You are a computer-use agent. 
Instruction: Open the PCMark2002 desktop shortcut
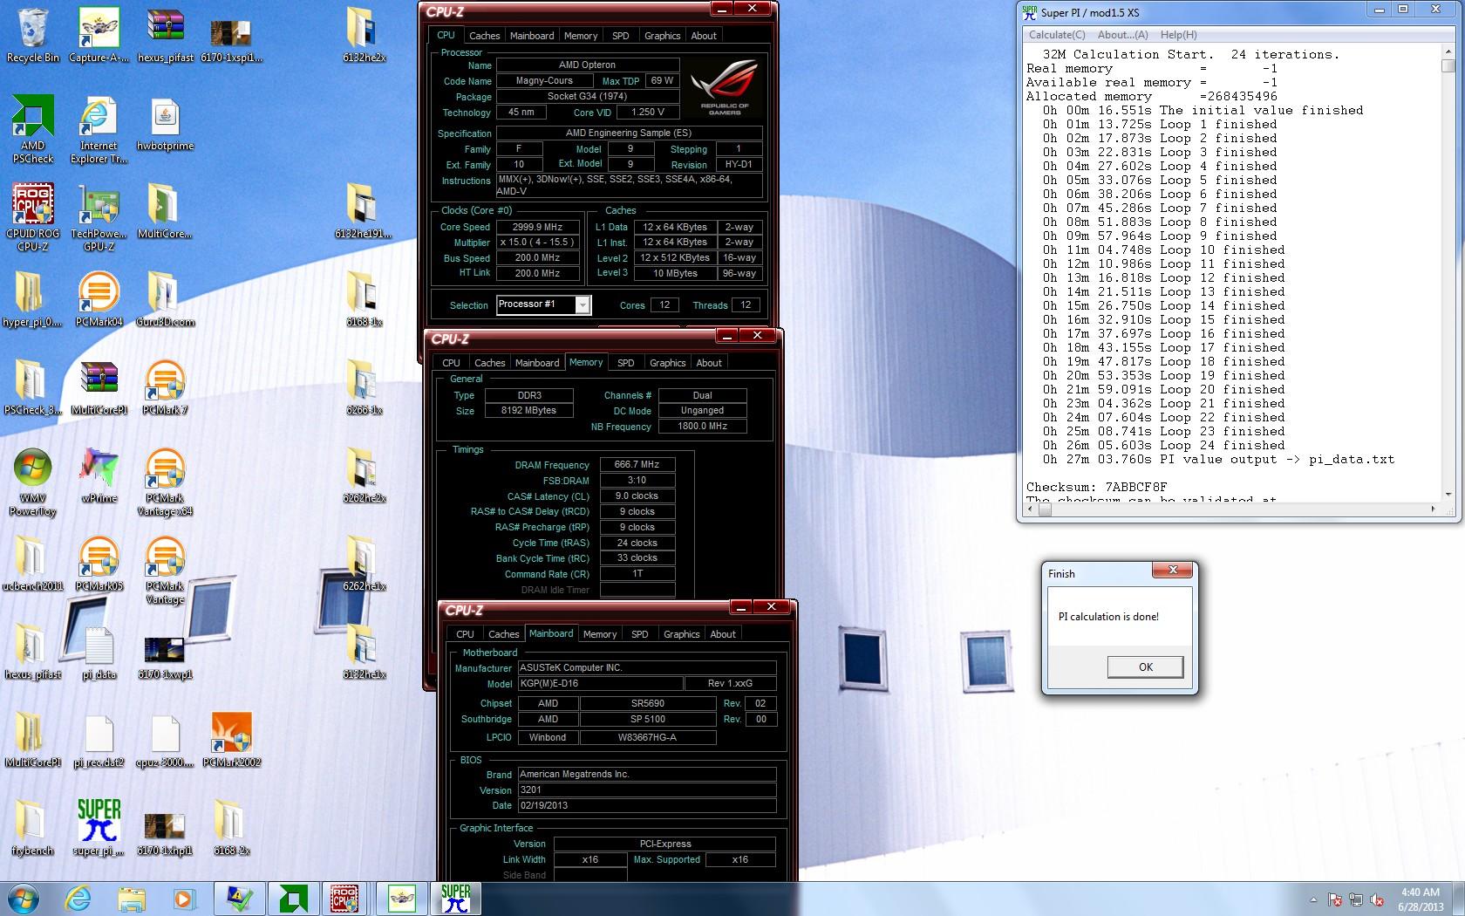[231, 740]
